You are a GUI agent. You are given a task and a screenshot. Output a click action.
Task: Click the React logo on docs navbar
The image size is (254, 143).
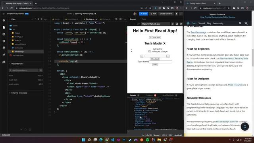coord(188,23)
